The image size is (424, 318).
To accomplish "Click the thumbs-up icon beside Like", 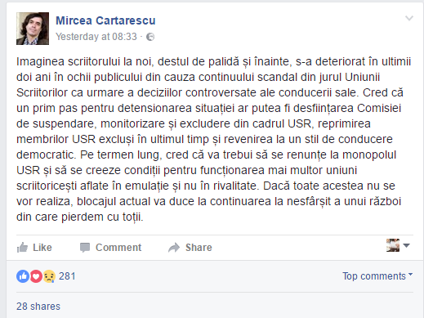I will [x=22, y=248].
